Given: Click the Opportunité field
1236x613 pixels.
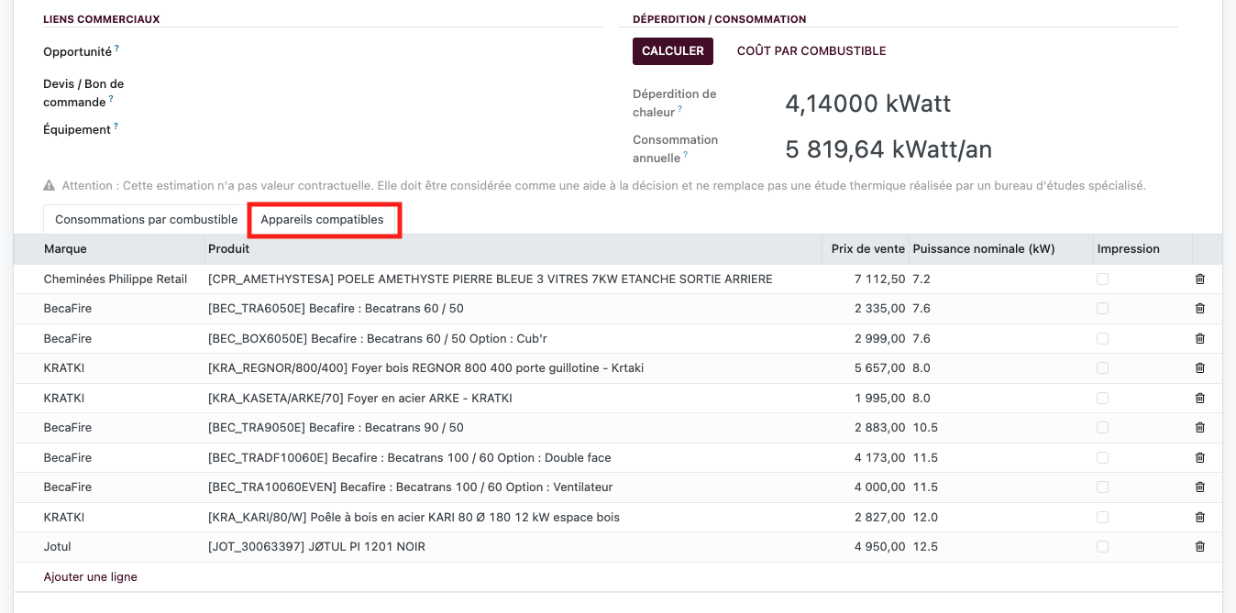Looking at the screenshot, I should click(x=376, y=52).
